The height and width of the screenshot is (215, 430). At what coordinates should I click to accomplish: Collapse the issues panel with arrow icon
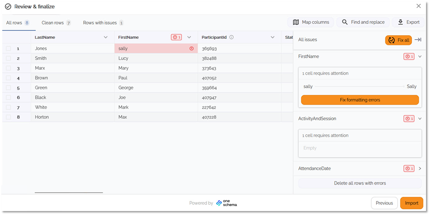(x=418, y=40)
